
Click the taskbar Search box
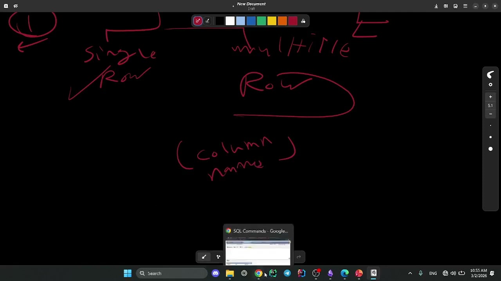tap(171, 273)
